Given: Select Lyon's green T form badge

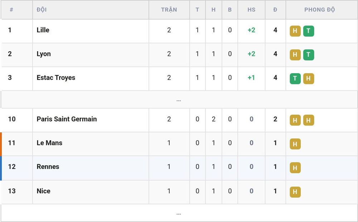Looking at the screenshot, I should coord(309,55).
